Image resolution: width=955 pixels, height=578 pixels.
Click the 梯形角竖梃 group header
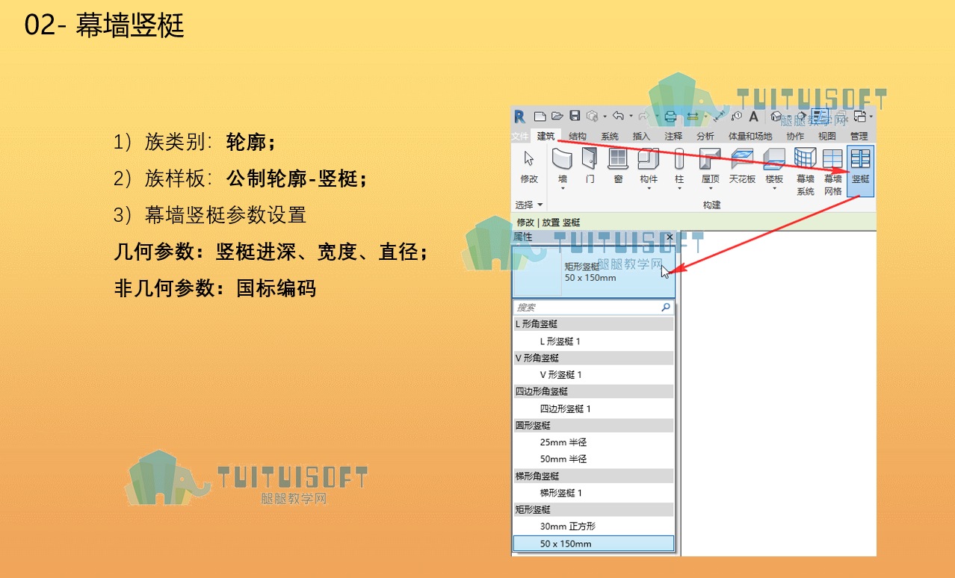[593, 476]
